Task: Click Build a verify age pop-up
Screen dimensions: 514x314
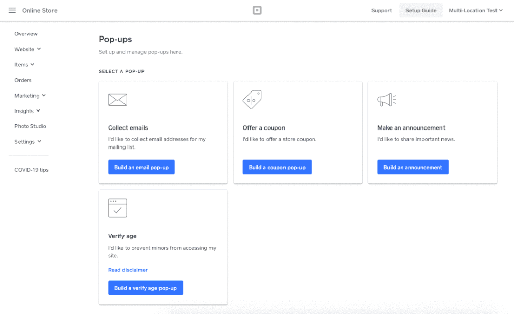Action: [145, 288]
